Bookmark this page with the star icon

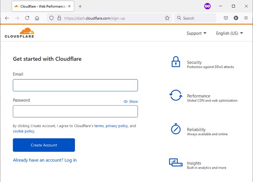click(167, 18)
